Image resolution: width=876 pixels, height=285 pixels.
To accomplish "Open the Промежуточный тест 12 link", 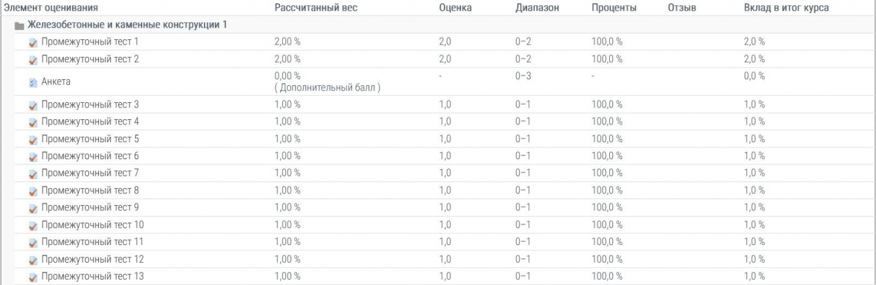I will click(x=92, y=259).
